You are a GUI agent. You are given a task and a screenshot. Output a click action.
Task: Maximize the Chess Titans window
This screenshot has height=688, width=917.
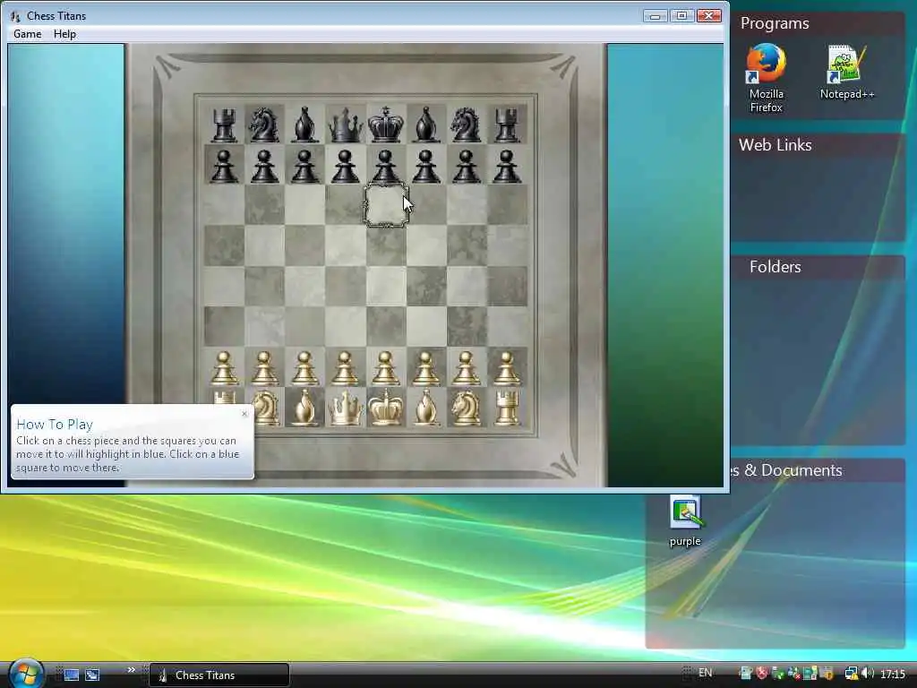coord(681,16)
